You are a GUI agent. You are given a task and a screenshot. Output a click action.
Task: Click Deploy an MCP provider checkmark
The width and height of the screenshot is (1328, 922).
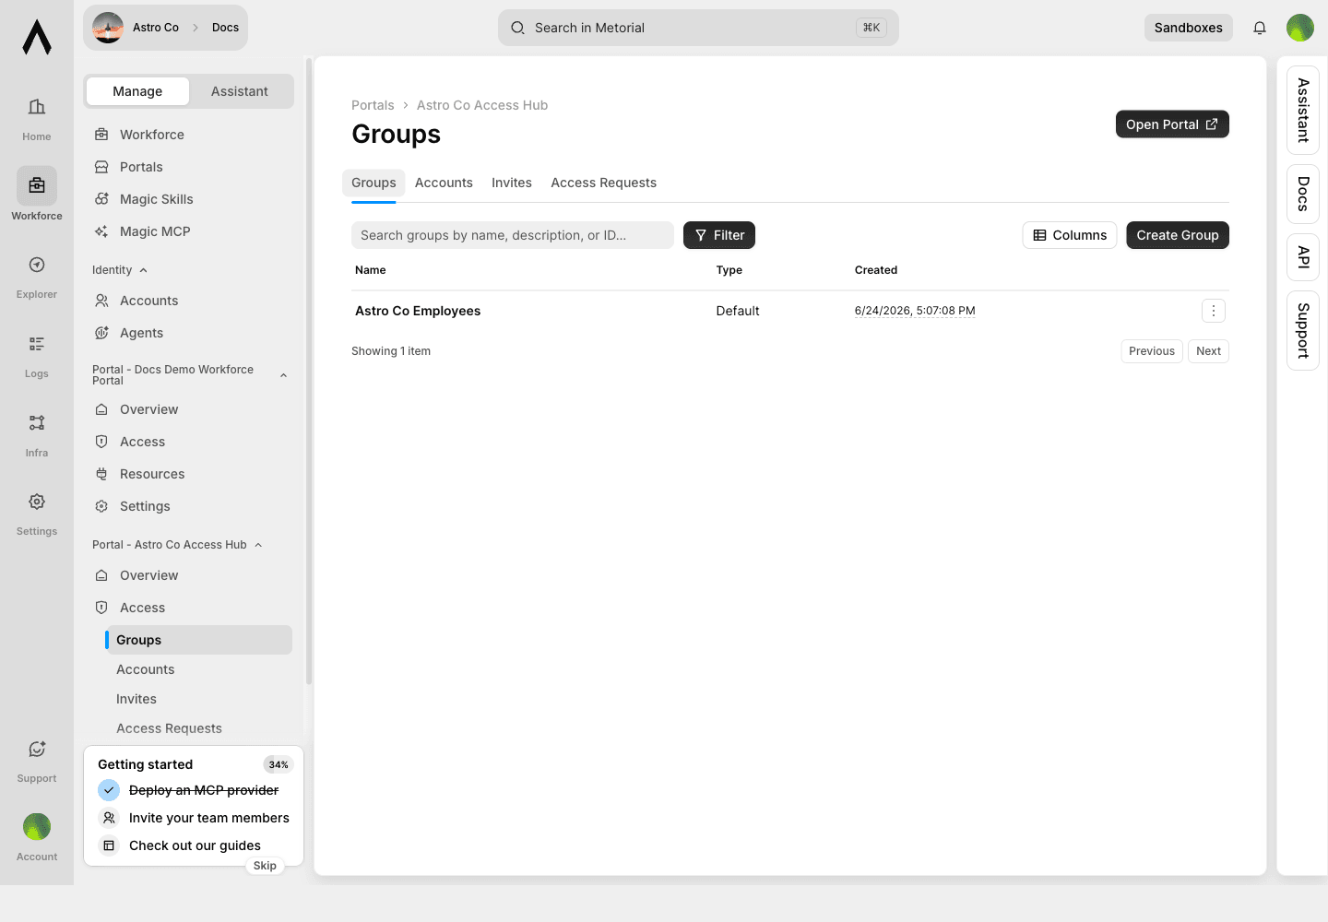pyautogui.click(x=109, y=790)
